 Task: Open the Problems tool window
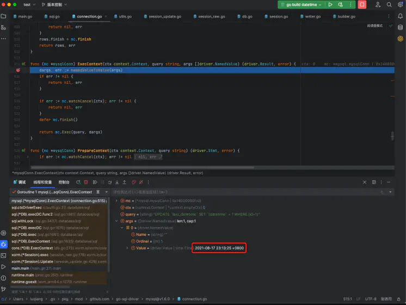pos(4,278)
